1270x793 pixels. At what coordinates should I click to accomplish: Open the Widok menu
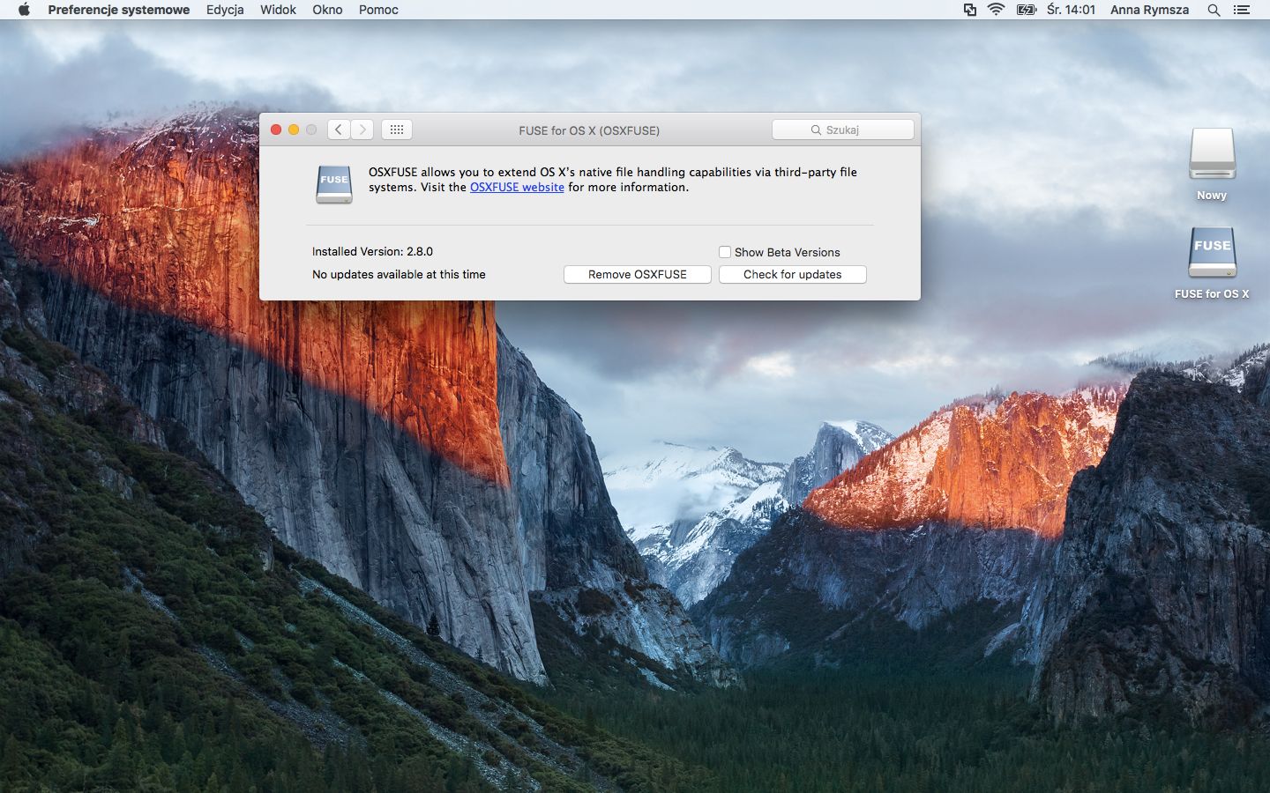[x=278, y=10]
